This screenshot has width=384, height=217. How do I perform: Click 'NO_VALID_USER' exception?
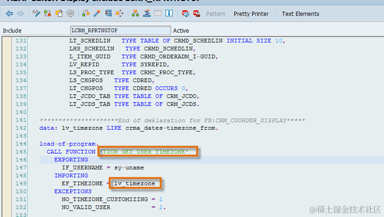tap(86, 208)
